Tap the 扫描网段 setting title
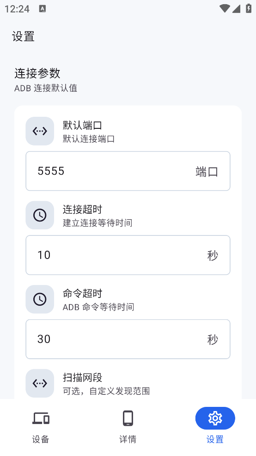The image size is (256, 456). tap(83, 378)
